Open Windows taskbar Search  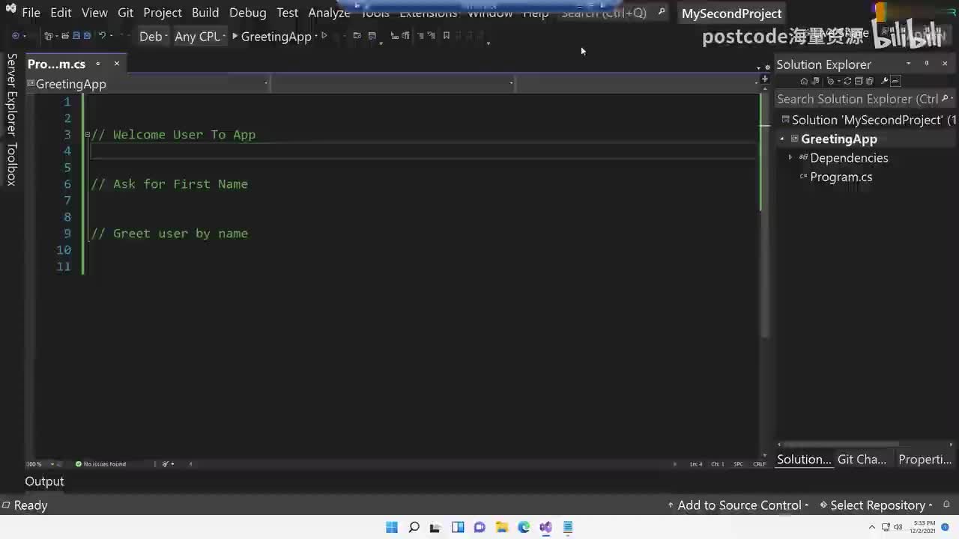tap(414, 527)
